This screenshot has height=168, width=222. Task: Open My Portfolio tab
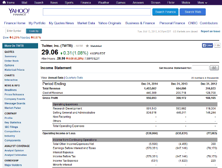point(37,23)
